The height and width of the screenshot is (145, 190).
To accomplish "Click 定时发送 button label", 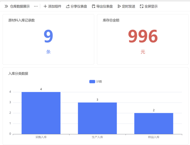I will tap(129, 6).
